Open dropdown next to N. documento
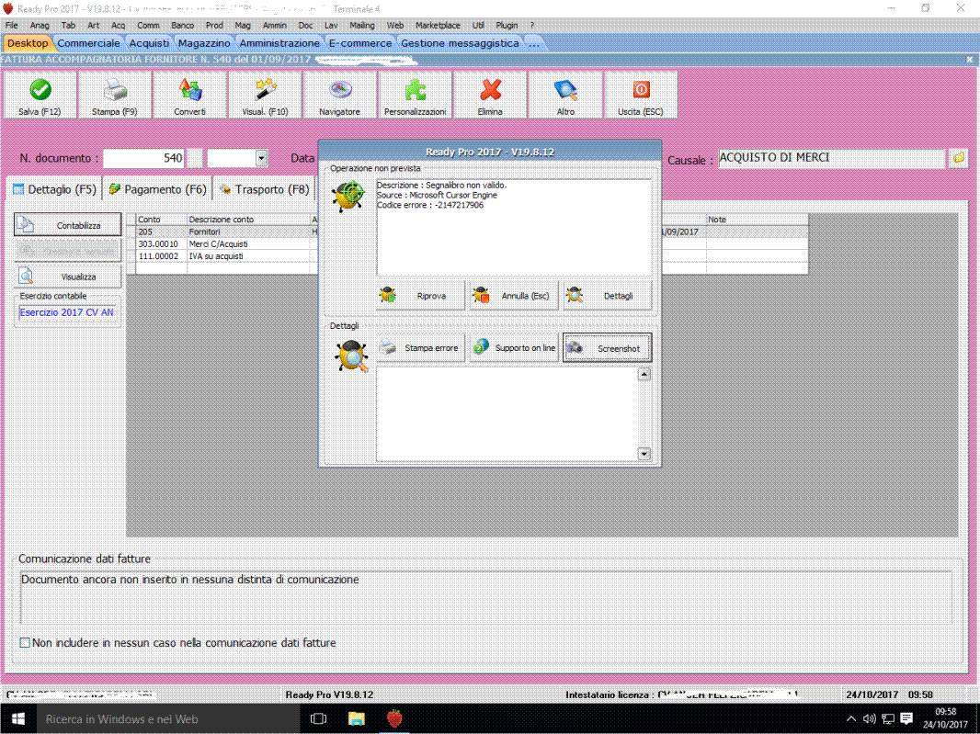 pyautogui.click(x=261, y=158)
